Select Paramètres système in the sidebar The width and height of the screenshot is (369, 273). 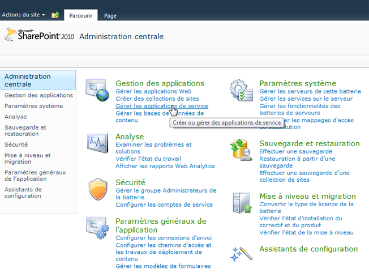(33, 106)
